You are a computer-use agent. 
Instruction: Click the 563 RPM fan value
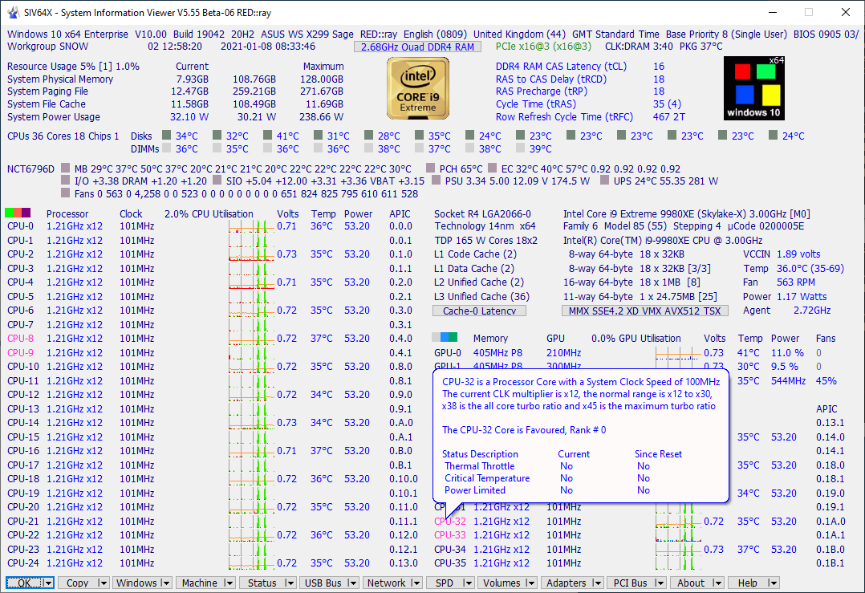coord(795,282)
